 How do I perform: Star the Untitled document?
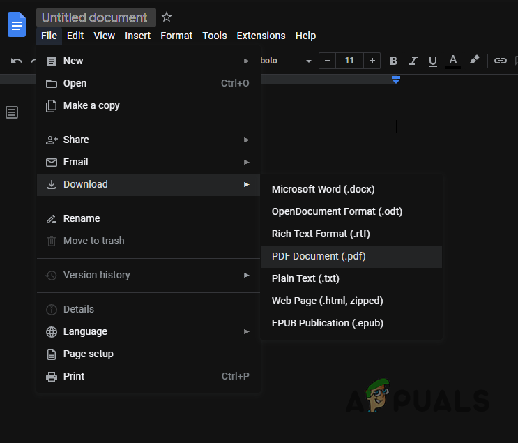click(x=167, y=17)
